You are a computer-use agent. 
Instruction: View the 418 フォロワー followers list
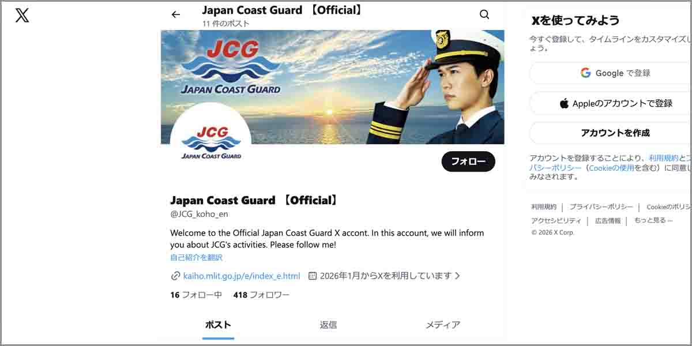261,295
